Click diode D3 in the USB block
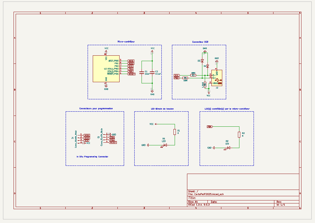 point(202,61)
